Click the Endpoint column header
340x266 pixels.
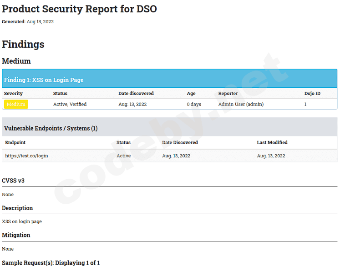click(x=15, y=142)
